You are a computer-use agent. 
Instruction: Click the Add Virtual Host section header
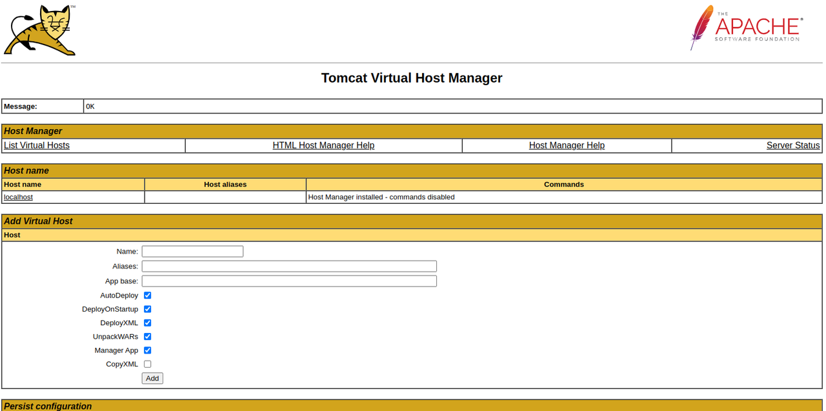[x=39, y=221]
